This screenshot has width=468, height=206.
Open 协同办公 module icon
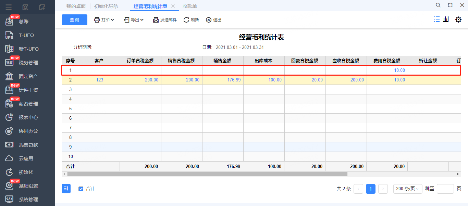(9, 131)
